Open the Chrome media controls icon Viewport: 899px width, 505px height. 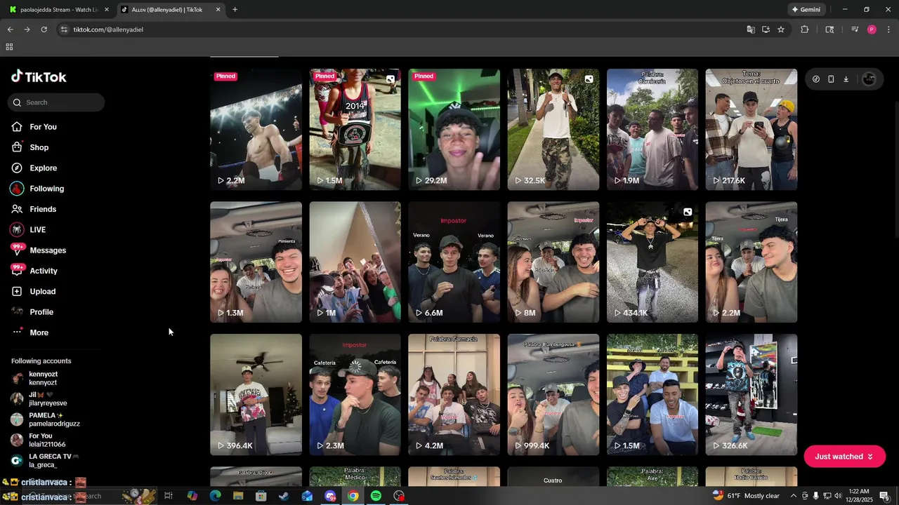coord(855,29)
